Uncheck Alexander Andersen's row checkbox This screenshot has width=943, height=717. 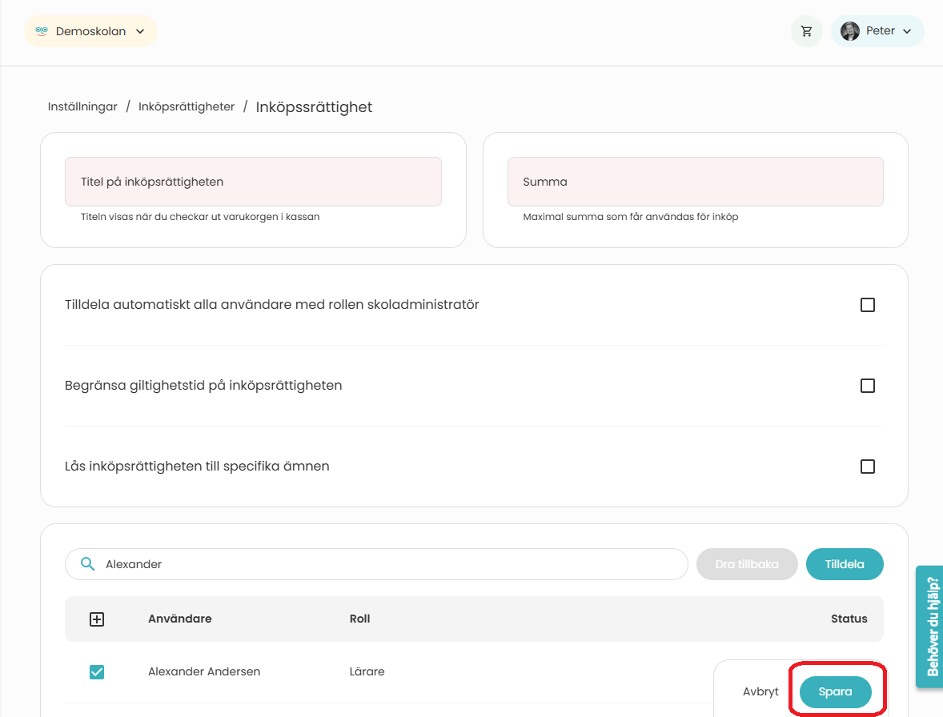[x=97, y=672]
